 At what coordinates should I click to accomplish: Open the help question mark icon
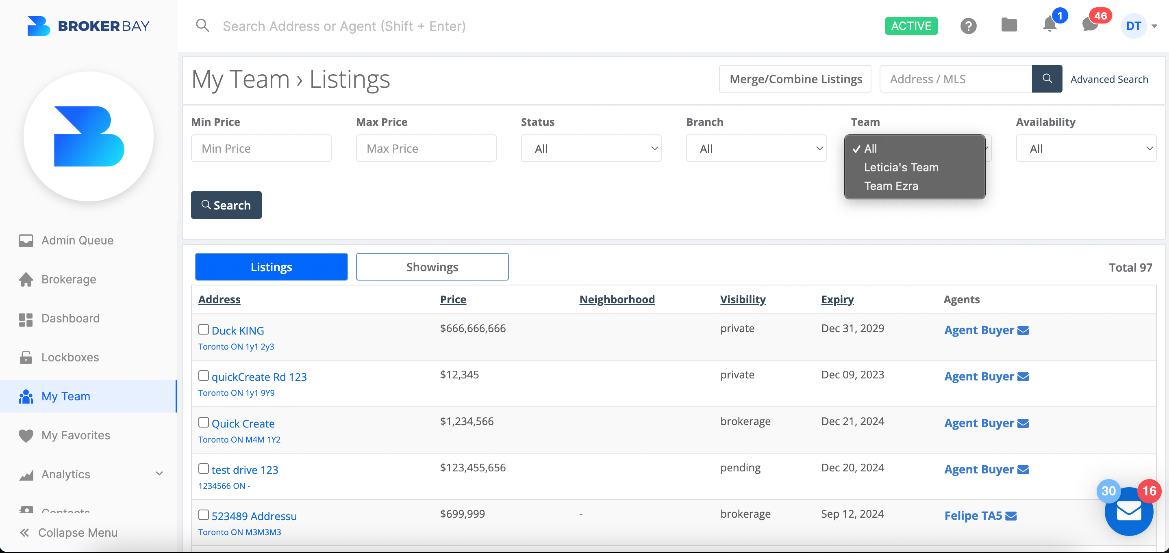pos(968,26)
